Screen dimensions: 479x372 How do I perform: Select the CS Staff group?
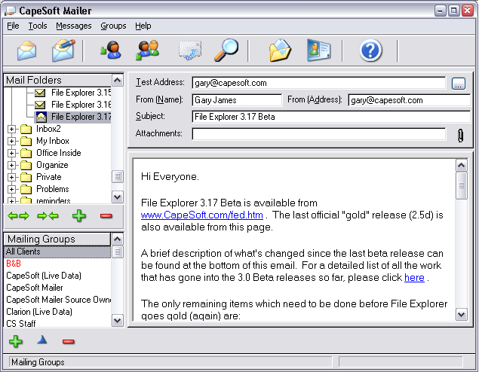[x=57, y=323]
